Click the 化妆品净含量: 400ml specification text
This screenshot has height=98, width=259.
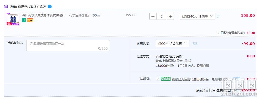85,15
